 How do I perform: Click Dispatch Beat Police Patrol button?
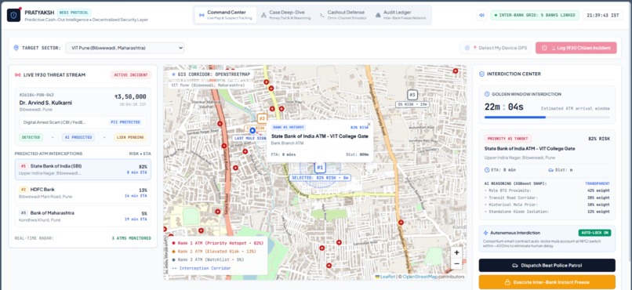tap(547, 266)
